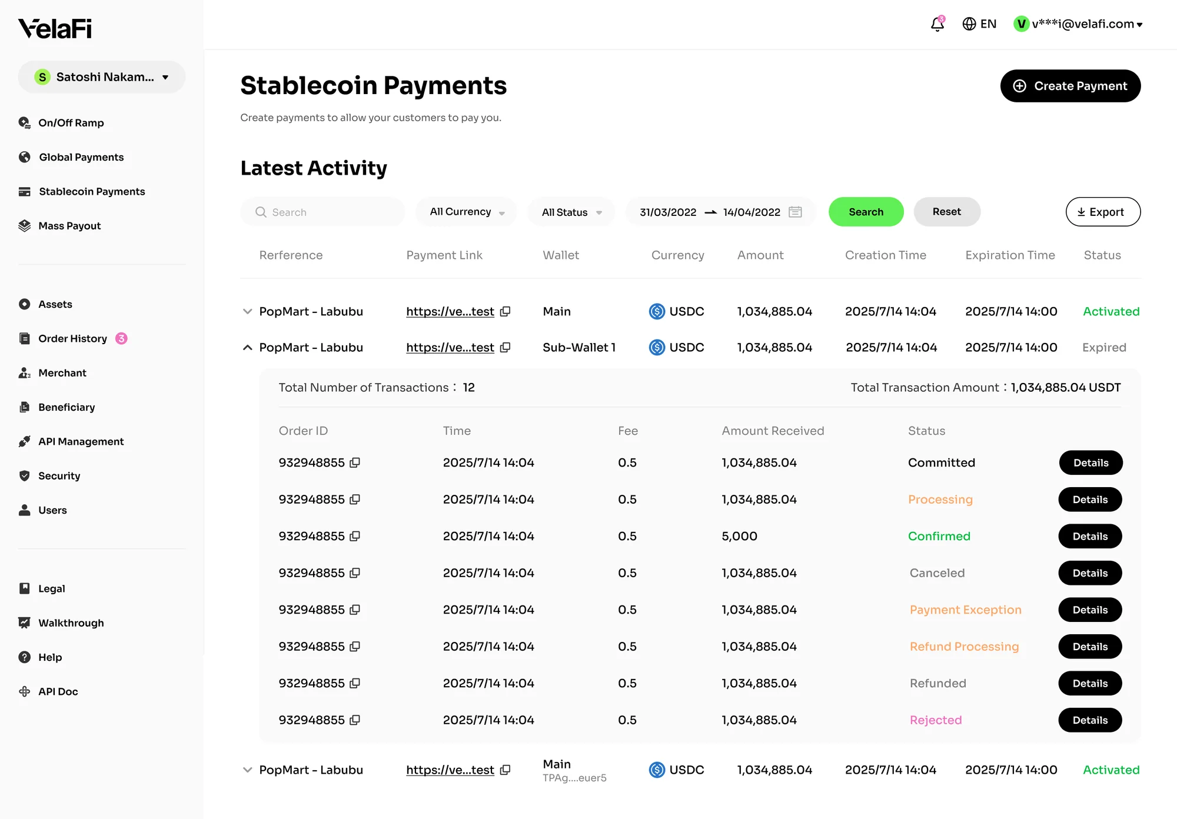Click the calendar icon in date range
This screenshot has width=1177, height=819.
[x=795, y=212]
